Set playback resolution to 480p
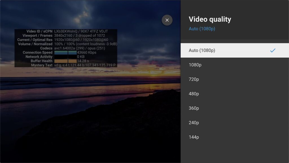Image resolution: width=289 pixels, height=163 pixels. pos(194,94)
